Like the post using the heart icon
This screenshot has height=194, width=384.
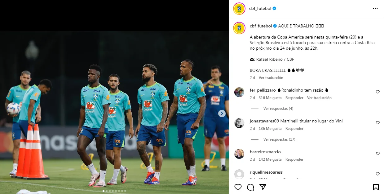point(238,187)
